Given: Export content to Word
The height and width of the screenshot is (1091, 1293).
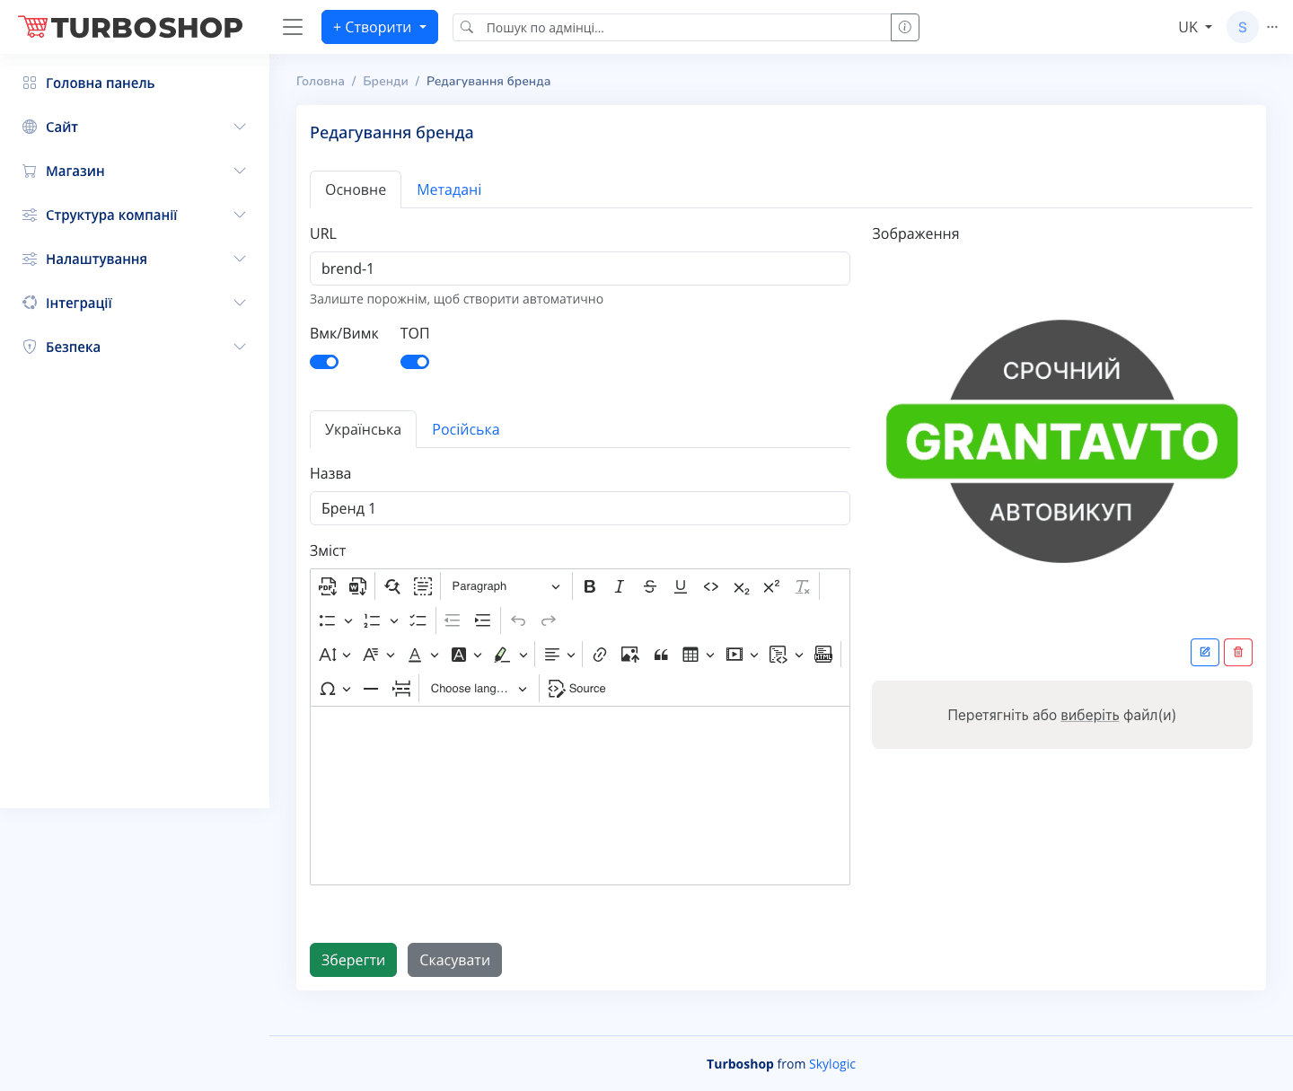Looking at the screenshot, I should 357,586.
